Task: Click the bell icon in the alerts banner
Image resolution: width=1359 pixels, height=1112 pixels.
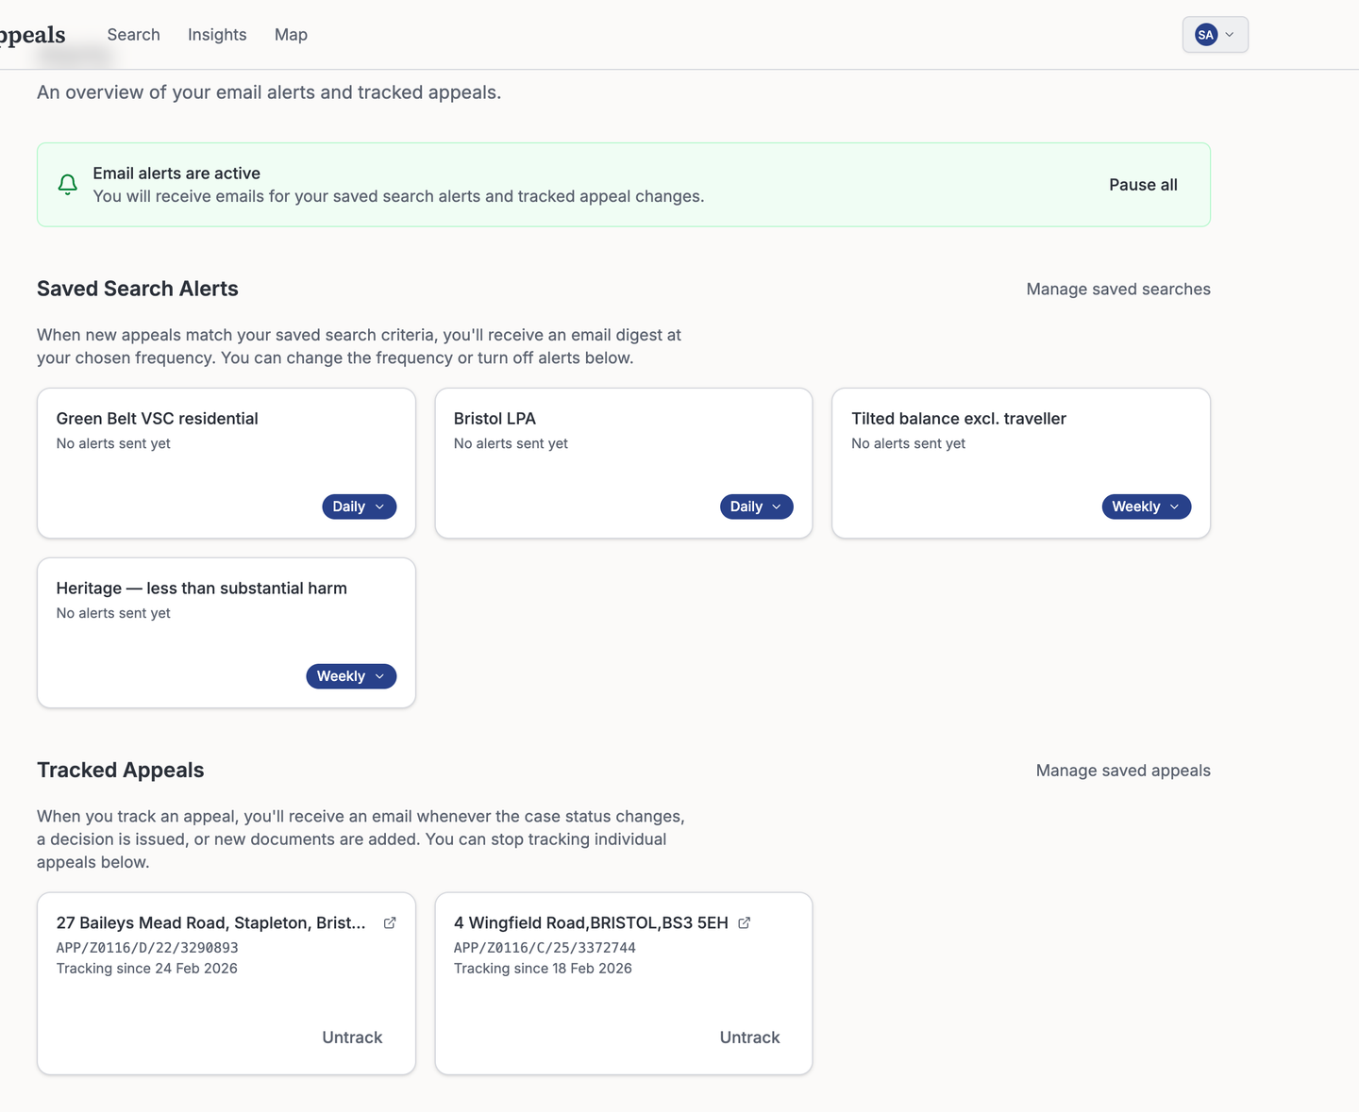Action: 67,184
